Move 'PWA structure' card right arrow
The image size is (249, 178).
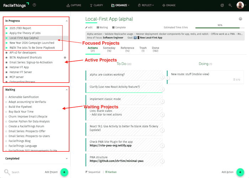[162, 161]
